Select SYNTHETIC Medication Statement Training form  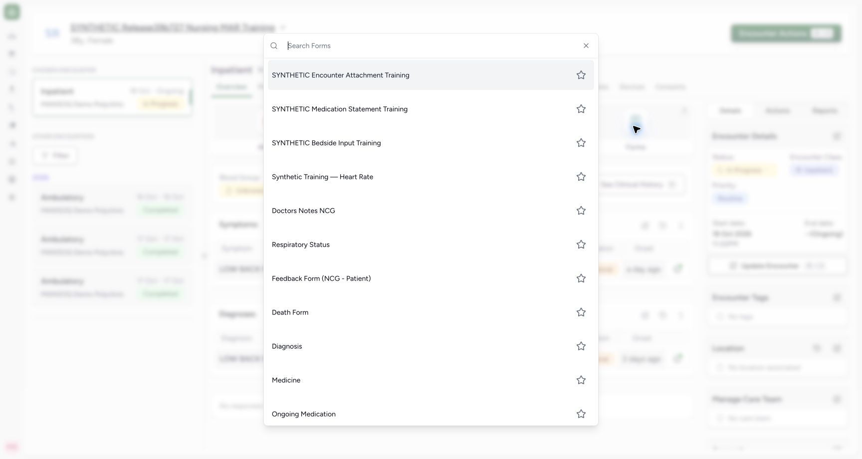[x=431, y=109]
